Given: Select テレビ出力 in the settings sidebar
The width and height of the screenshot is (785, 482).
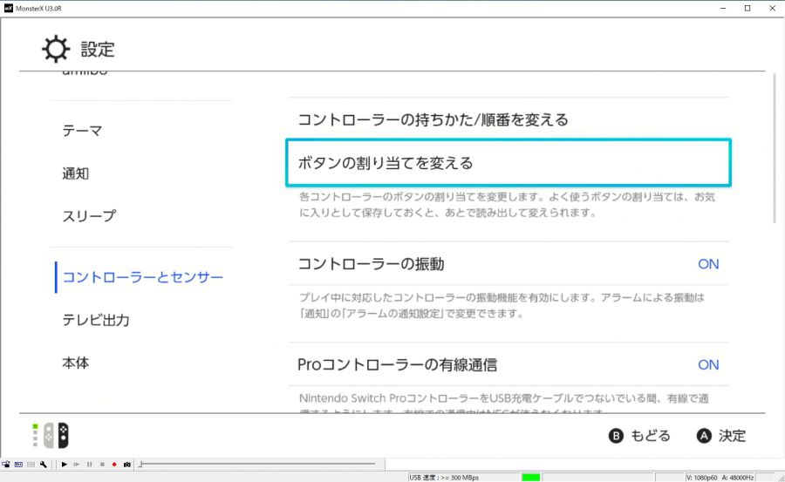Looking at the screenshot, I should point(96,320).
